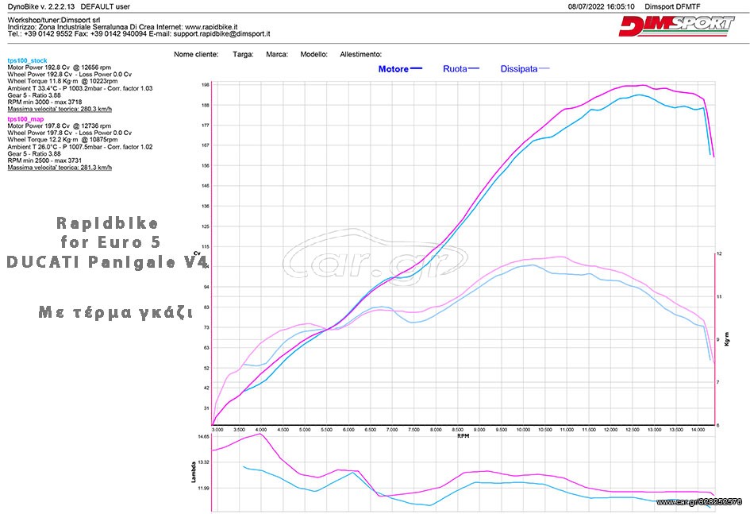Click the date '08/07/2022 16:05:10'
This screenshot has height=514, width=750.
click(602, 6)
